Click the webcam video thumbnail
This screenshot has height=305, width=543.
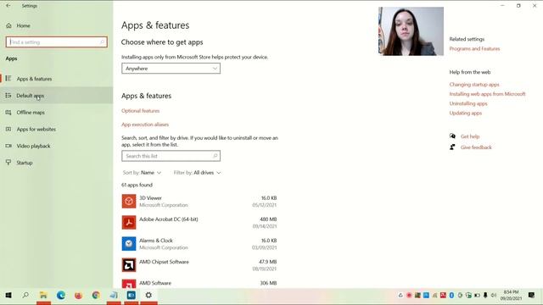click(x=411, y=31)
